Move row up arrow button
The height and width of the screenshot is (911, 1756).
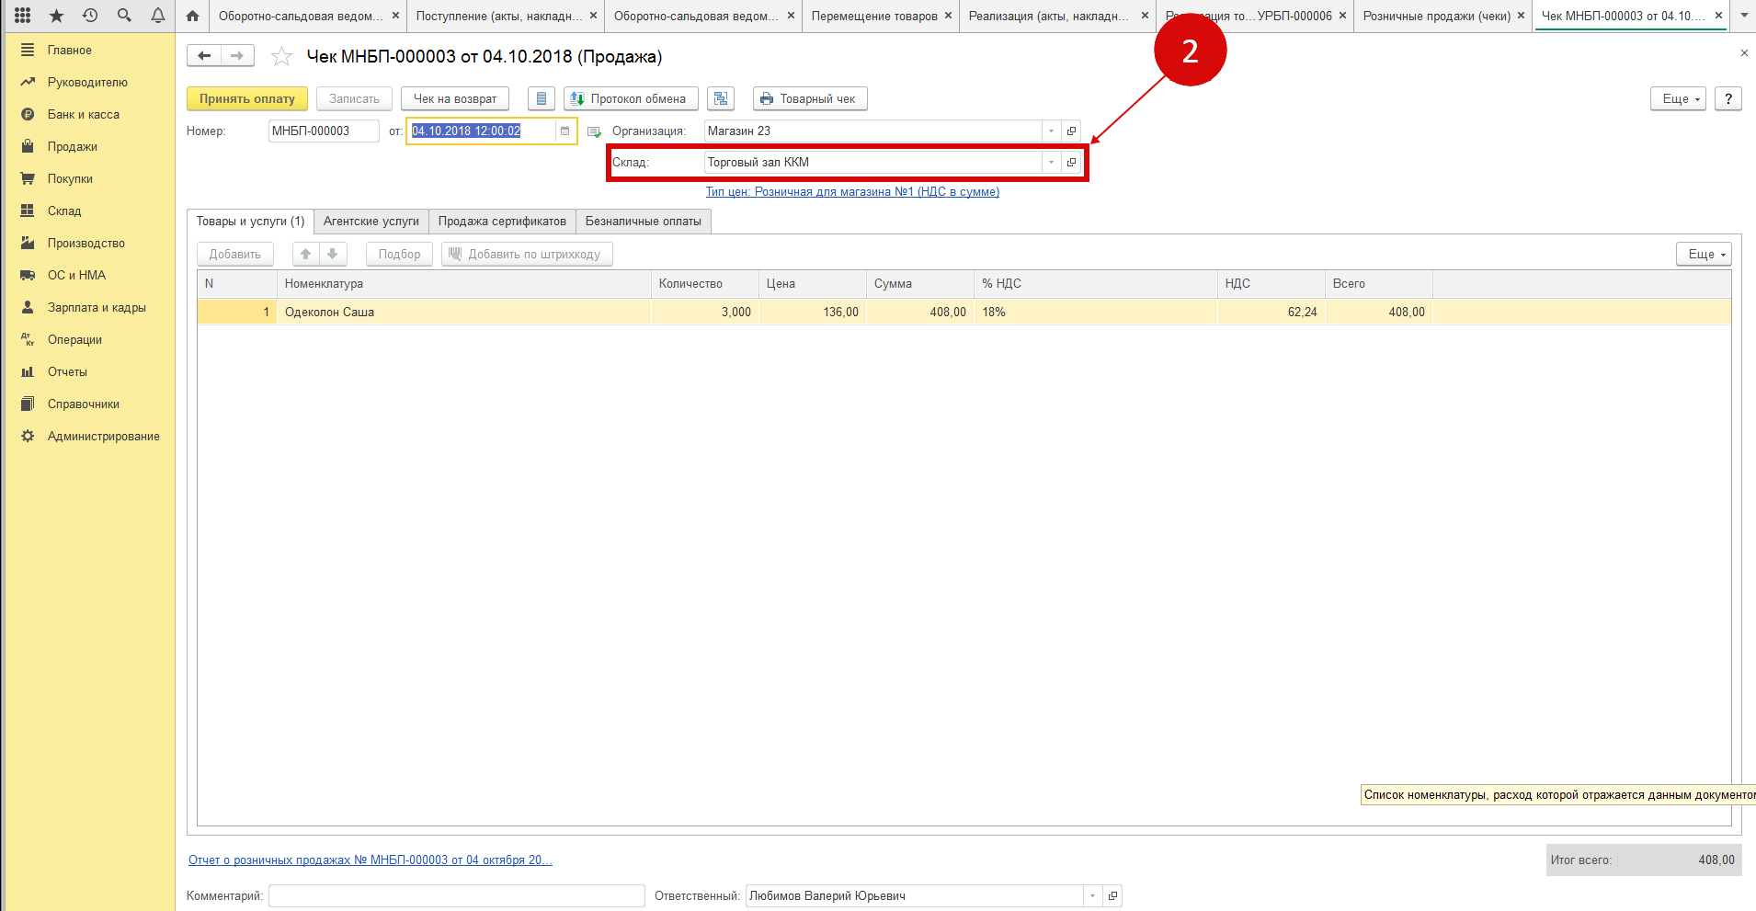[x=306, y=254]
